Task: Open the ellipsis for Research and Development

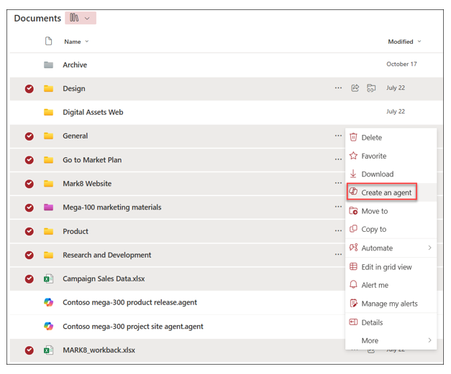Action: [338, 254]
